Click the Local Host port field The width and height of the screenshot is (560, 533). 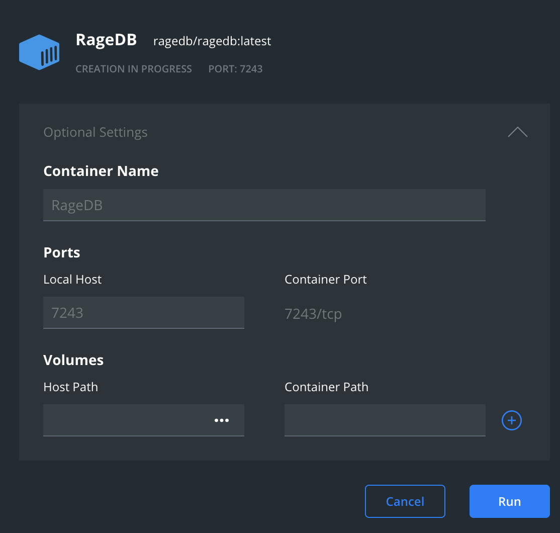[143, 313]
